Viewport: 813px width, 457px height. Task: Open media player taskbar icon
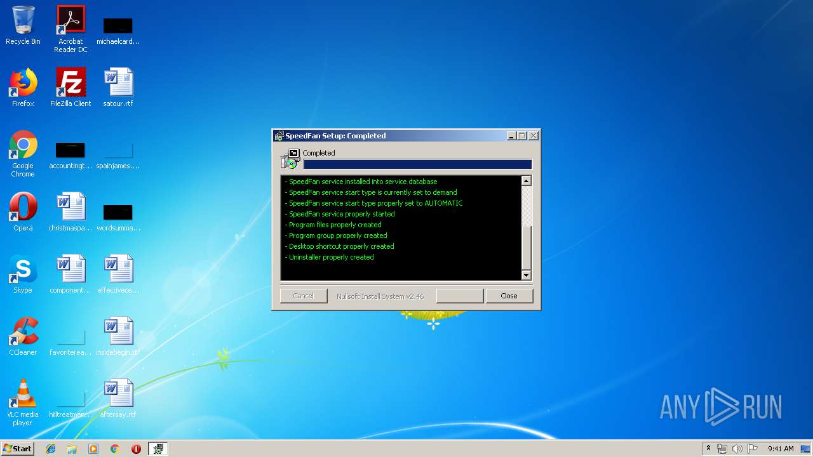coord(93,449)
